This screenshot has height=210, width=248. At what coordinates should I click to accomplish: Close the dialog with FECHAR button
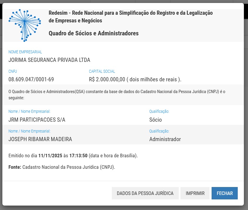225,194
